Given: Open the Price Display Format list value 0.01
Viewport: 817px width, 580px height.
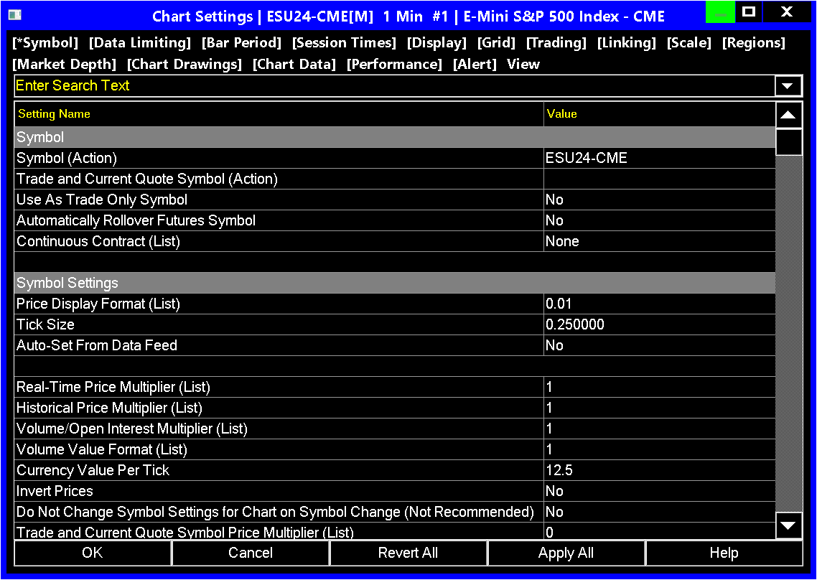Looking at the screenshot, I should (659, 304).
